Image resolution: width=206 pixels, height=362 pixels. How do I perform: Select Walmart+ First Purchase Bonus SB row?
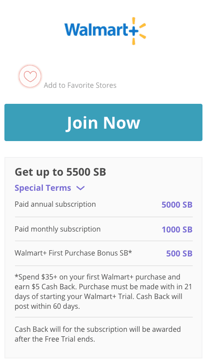[x=103, y=253]
